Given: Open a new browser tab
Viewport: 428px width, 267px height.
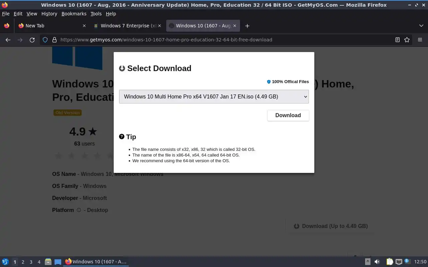Looking at the screenshot, I should pyautogui.click(x=247, y=26).
